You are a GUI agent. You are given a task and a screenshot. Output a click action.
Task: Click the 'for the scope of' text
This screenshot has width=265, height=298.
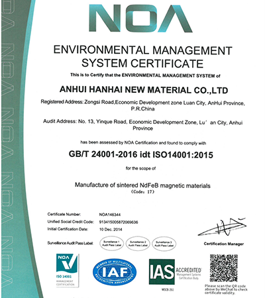point(140,168)
